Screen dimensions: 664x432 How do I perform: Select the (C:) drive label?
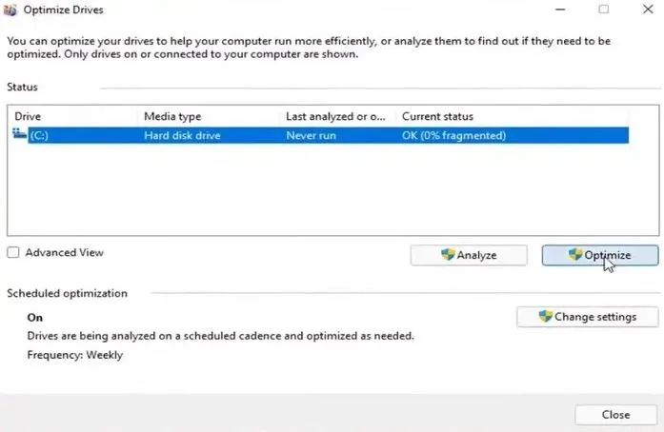pos(39,135)
